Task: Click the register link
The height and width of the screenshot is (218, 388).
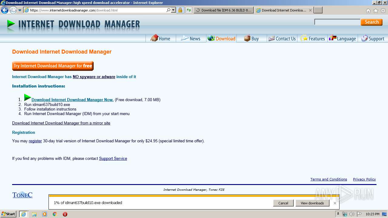Action: point(35,141)
